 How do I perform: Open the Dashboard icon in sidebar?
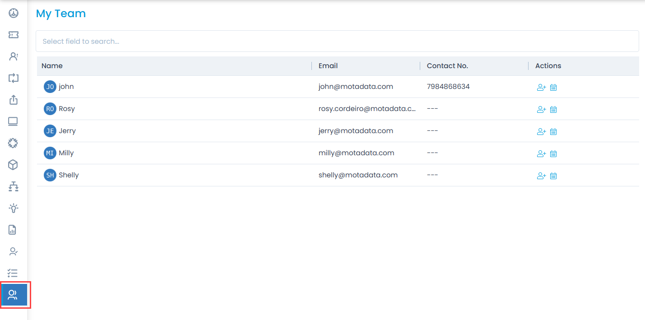point(14,13)
